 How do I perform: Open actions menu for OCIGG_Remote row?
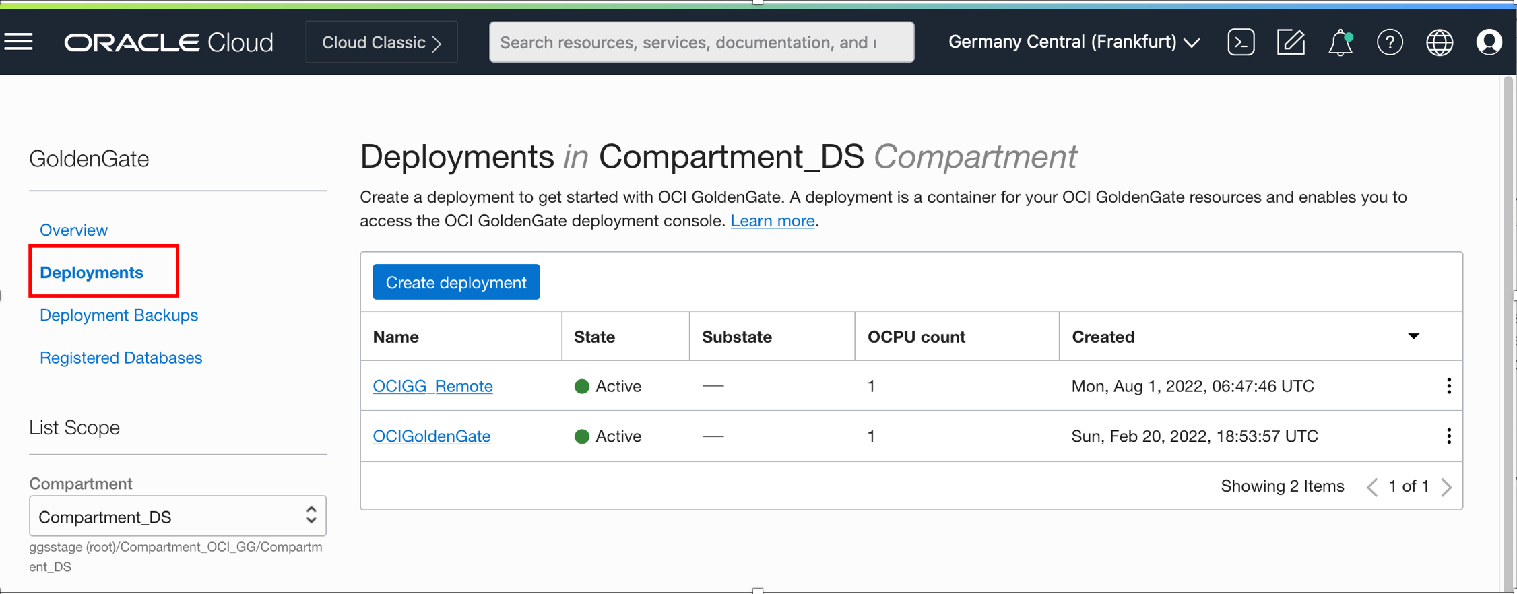tap(1448, 386)
